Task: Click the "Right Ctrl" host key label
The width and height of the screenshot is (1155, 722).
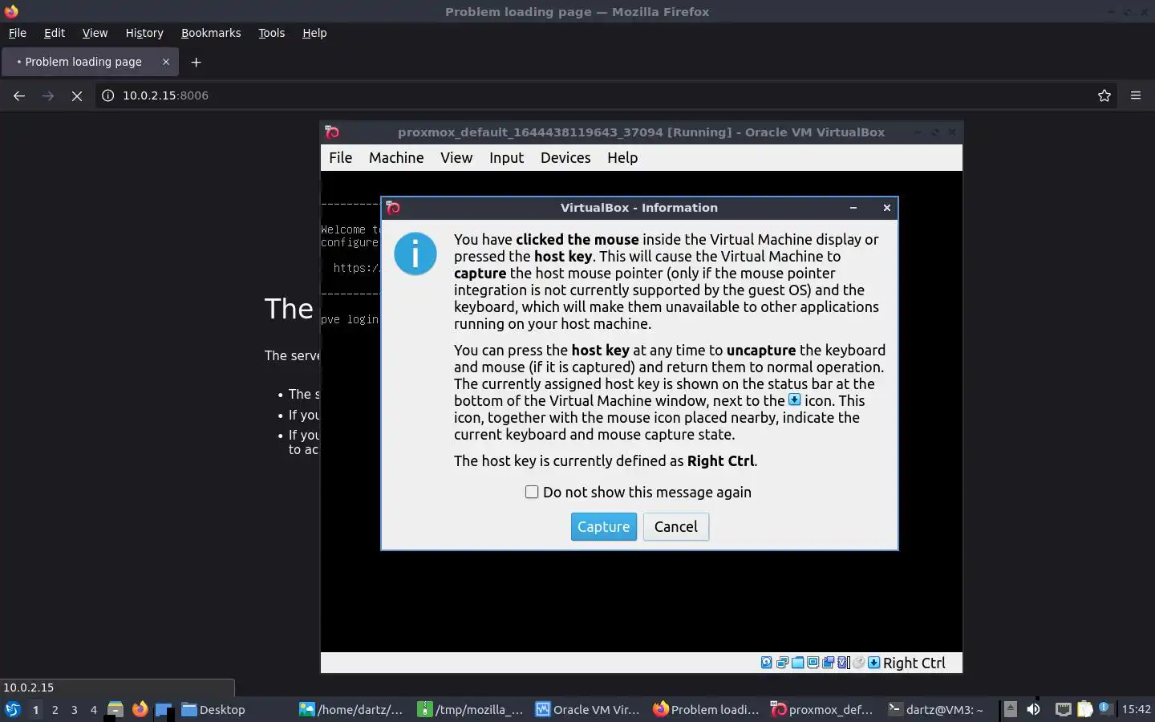Action: point(914,663)
